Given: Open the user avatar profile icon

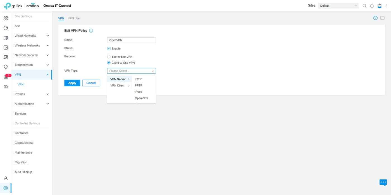Looking at the screenshot, I should point(379,6).
